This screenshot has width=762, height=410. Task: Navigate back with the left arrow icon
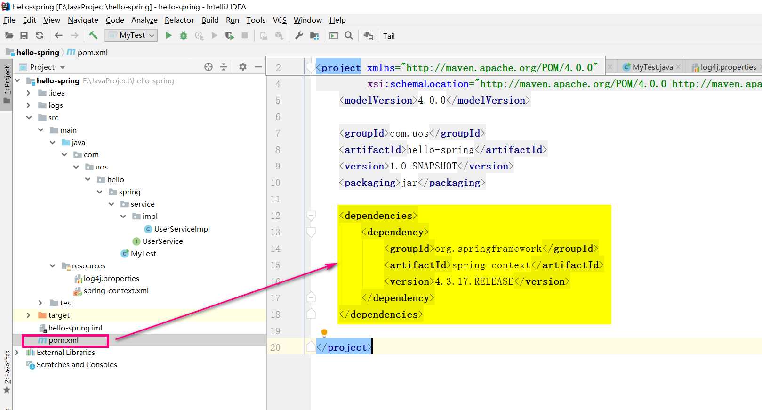[58, 35]
